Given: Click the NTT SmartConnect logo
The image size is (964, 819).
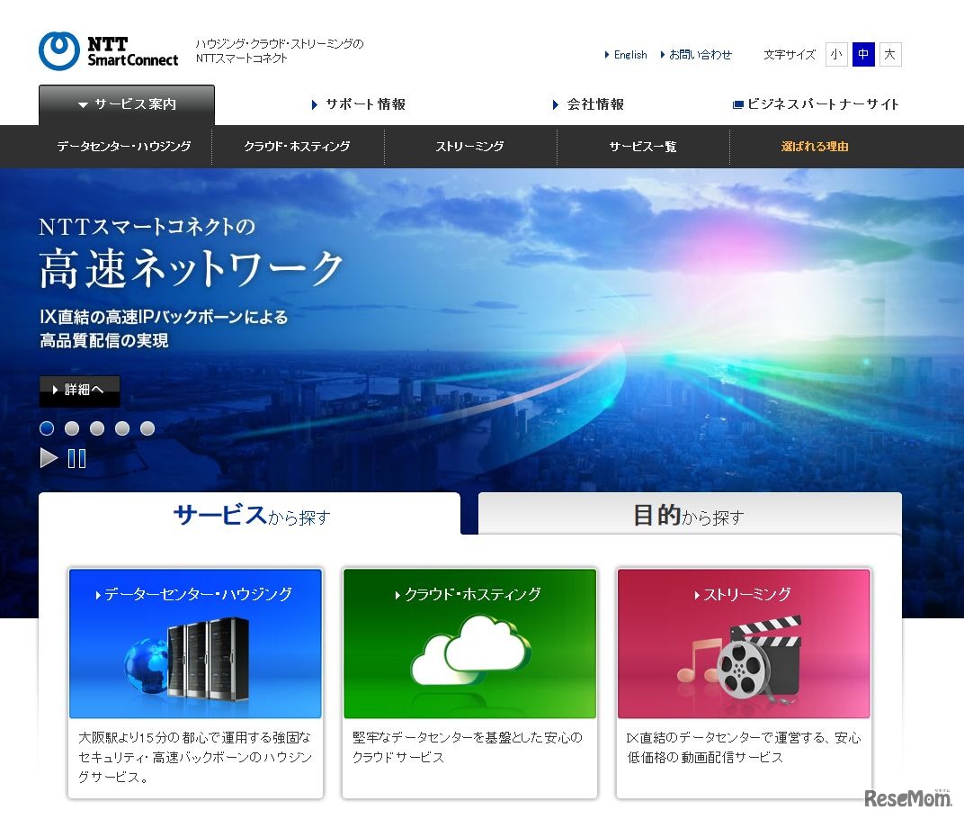Looking at the screenshot, I should [108, 51].
